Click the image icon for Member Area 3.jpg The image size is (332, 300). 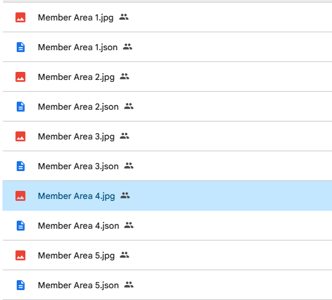(x=20, y=136)
